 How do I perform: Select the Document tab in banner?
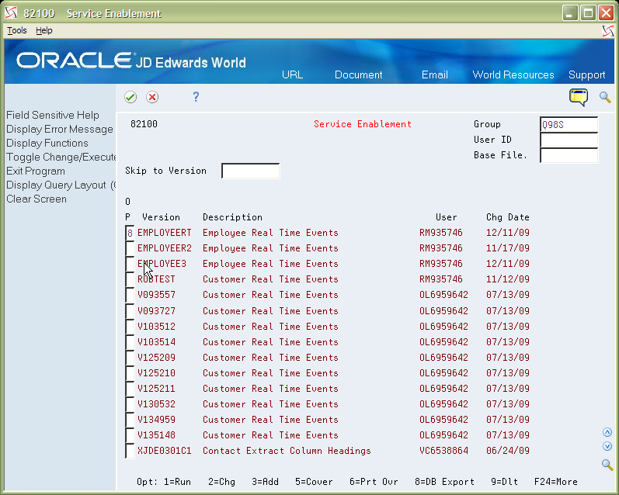[x=359, y=74]
